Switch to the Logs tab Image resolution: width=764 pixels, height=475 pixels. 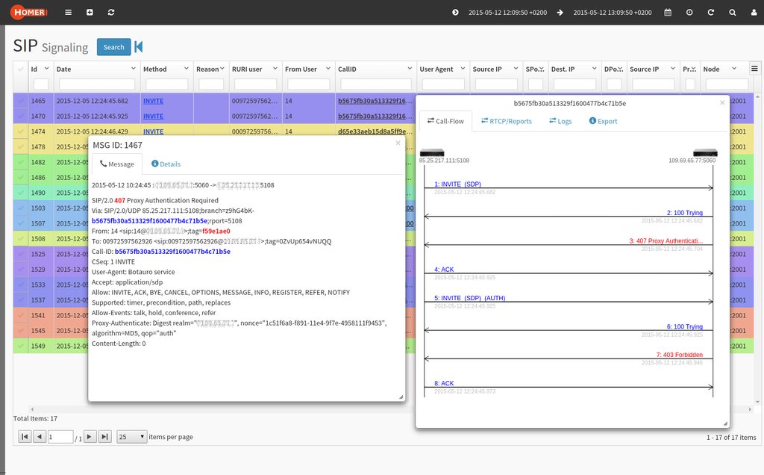click(x=560, y=121)
